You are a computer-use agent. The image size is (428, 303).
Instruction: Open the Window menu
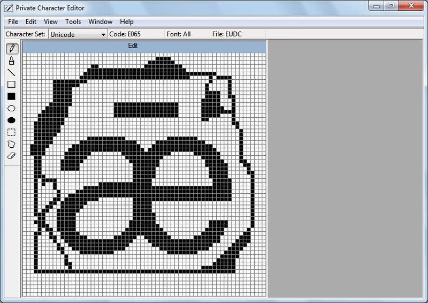[x=101, y=21]
